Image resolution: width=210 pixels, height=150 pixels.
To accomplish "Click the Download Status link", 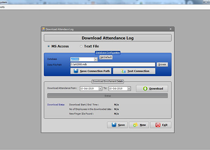I will tap(56, 105).
